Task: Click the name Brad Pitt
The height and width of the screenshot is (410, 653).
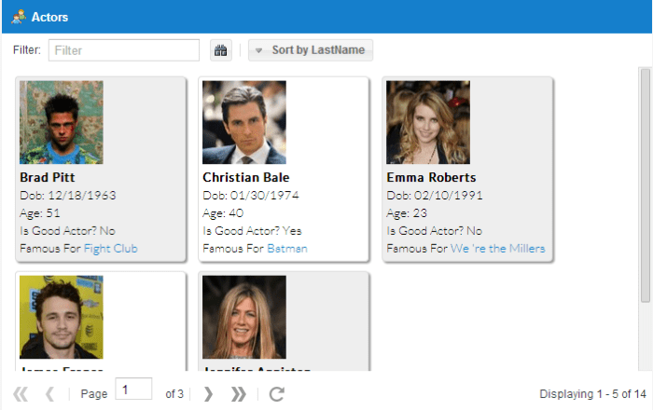Action: pyautogui.click(x=47, y=178)
